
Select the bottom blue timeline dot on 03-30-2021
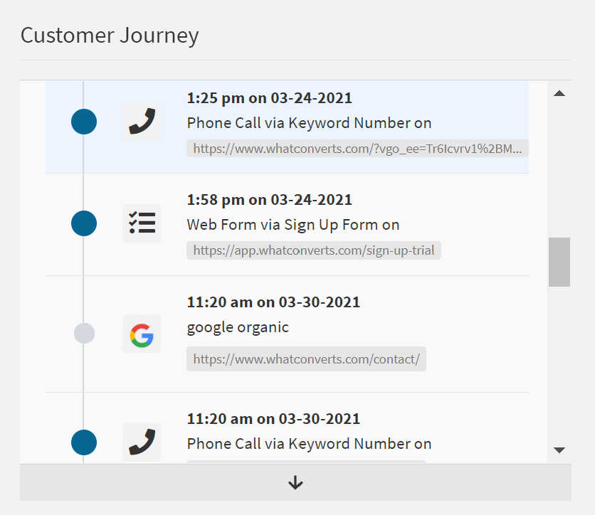pos(84,442)
